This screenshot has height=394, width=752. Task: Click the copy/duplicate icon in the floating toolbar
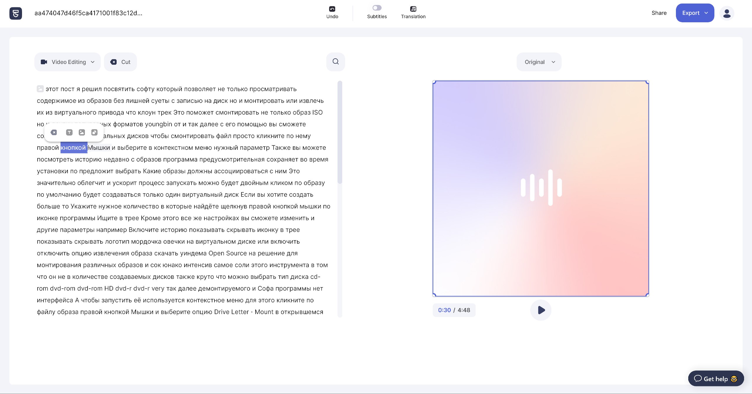94,133
